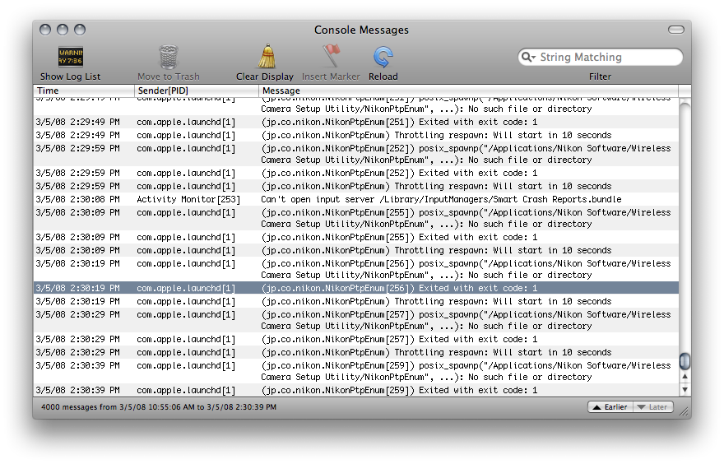This screenshot has width=724, height=464.
Task: Select the NikonPtpEnum[251] Exited with exit code row
Action: (356, 123)
